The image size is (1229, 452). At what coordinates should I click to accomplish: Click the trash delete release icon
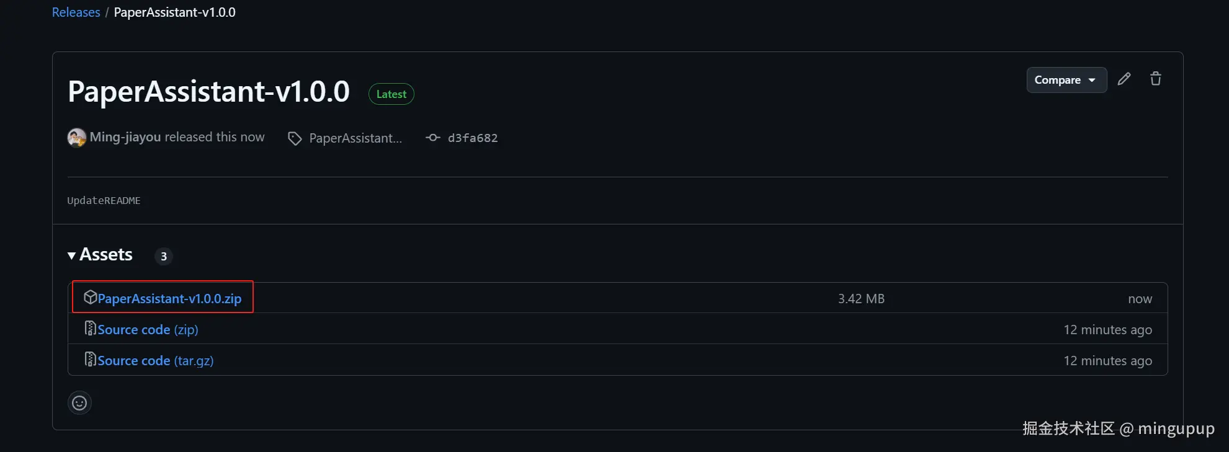click(1155, 79)
